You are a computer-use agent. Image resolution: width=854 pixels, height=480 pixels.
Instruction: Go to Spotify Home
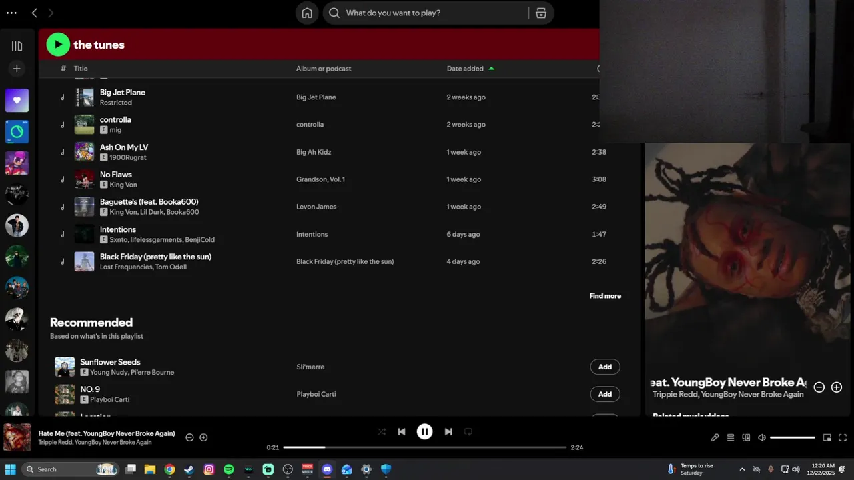pos(307,13)
